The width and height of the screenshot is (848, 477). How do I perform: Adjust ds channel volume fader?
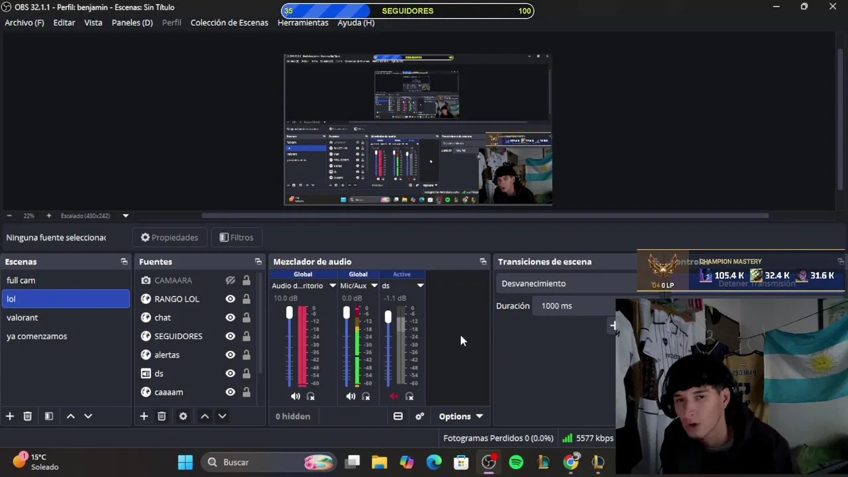(388, 317)
